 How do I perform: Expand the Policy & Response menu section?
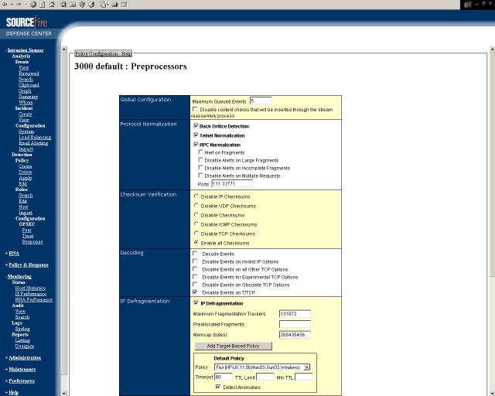(29, 265)
